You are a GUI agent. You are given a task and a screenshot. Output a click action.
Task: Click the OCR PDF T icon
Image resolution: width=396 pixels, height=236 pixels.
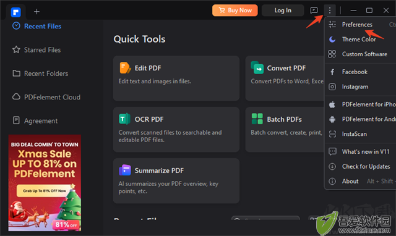click(124, 119)
